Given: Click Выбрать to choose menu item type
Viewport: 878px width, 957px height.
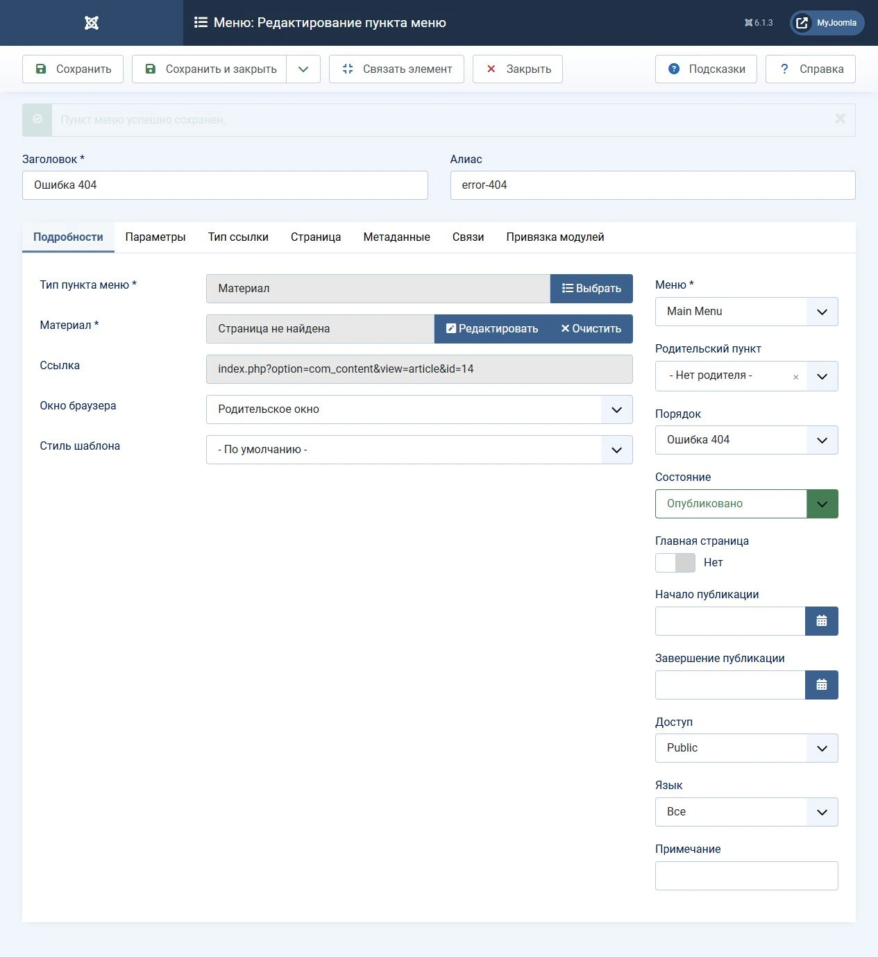Looking at the screenshot, I should pos(591,289).
